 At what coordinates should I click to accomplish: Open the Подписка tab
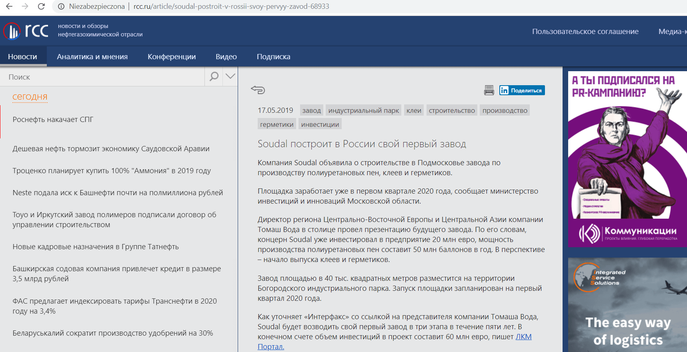tap(274, 57)
